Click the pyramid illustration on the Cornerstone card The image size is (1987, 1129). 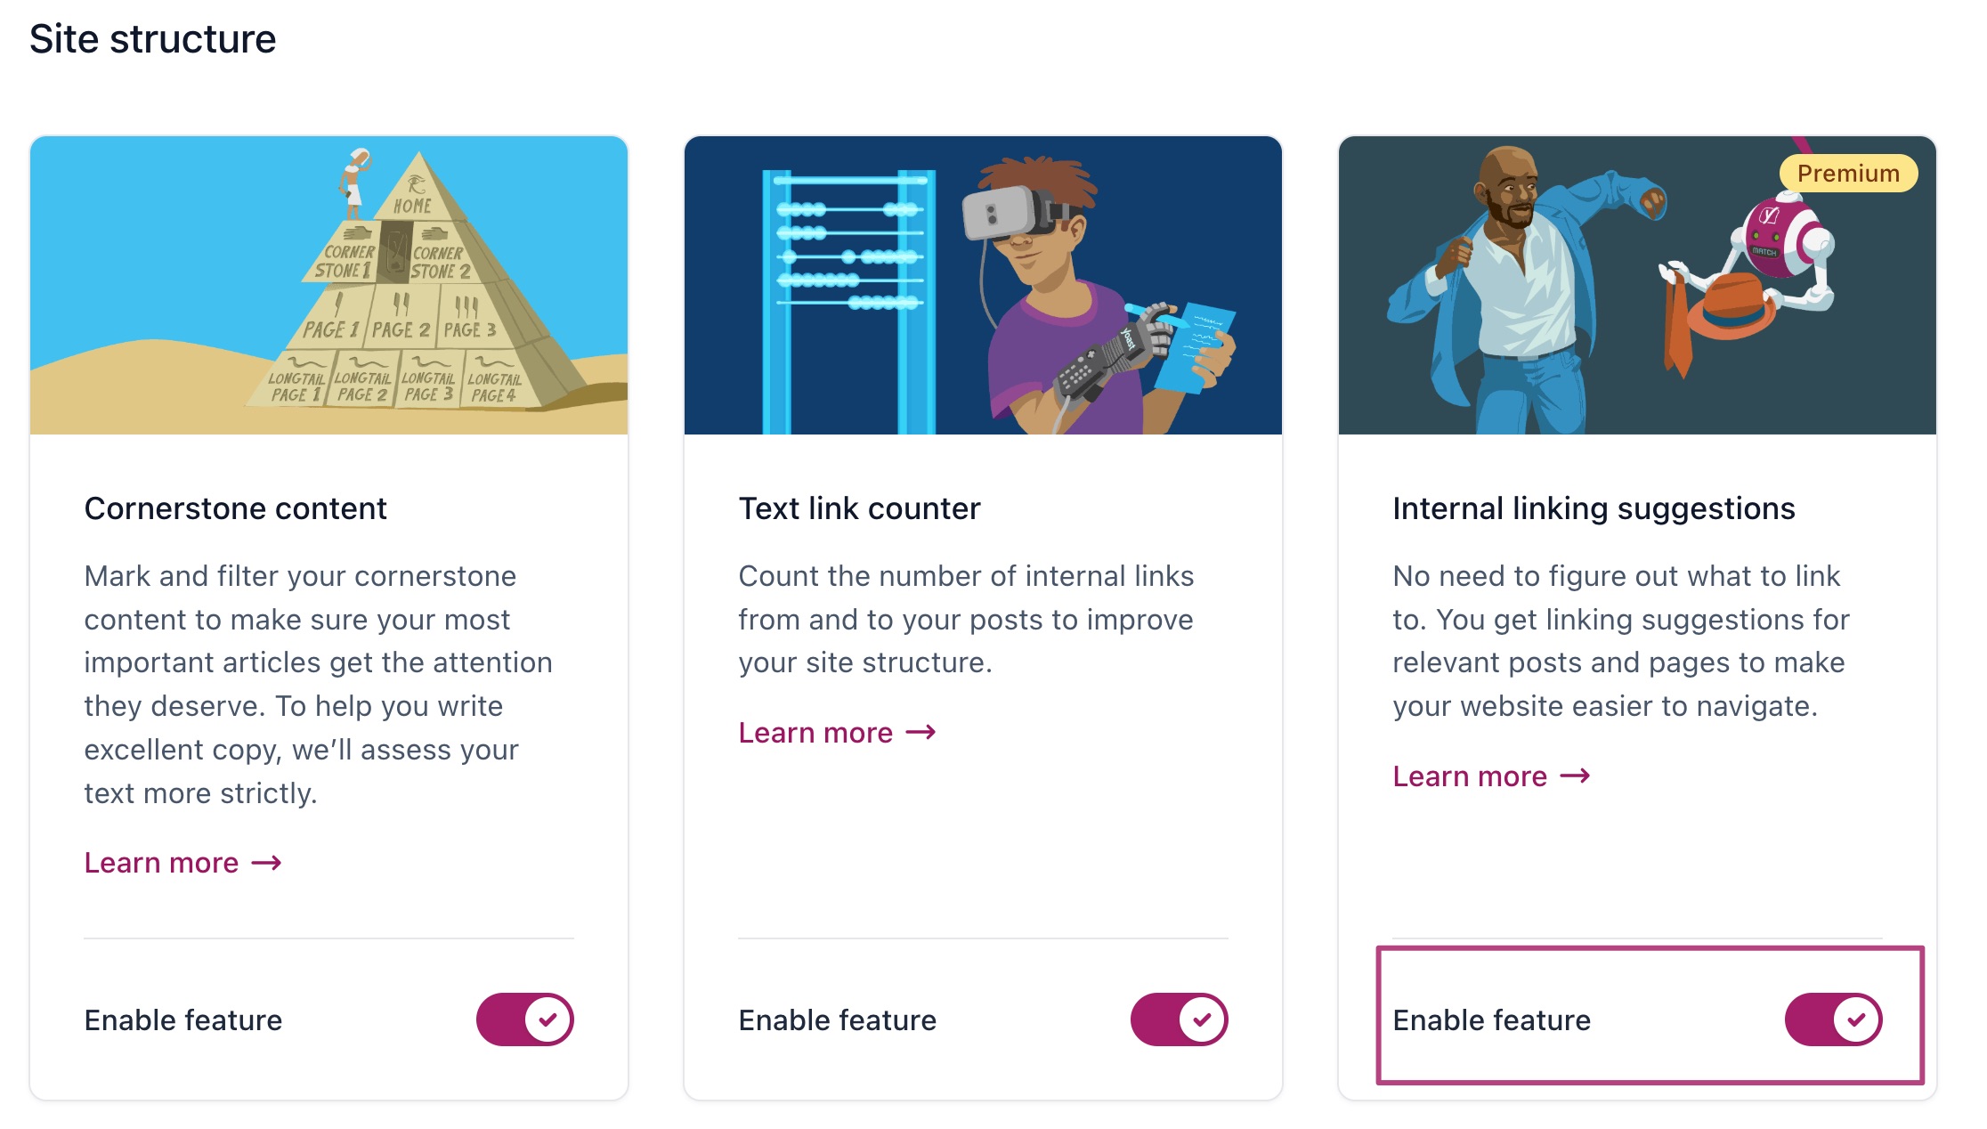coord(328,285)
